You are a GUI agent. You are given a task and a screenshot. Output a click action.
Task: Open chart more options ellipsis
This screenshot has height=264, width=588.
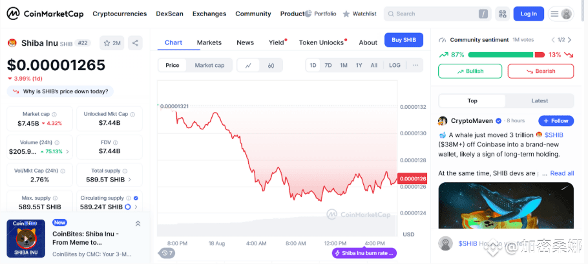pos(415,65)
